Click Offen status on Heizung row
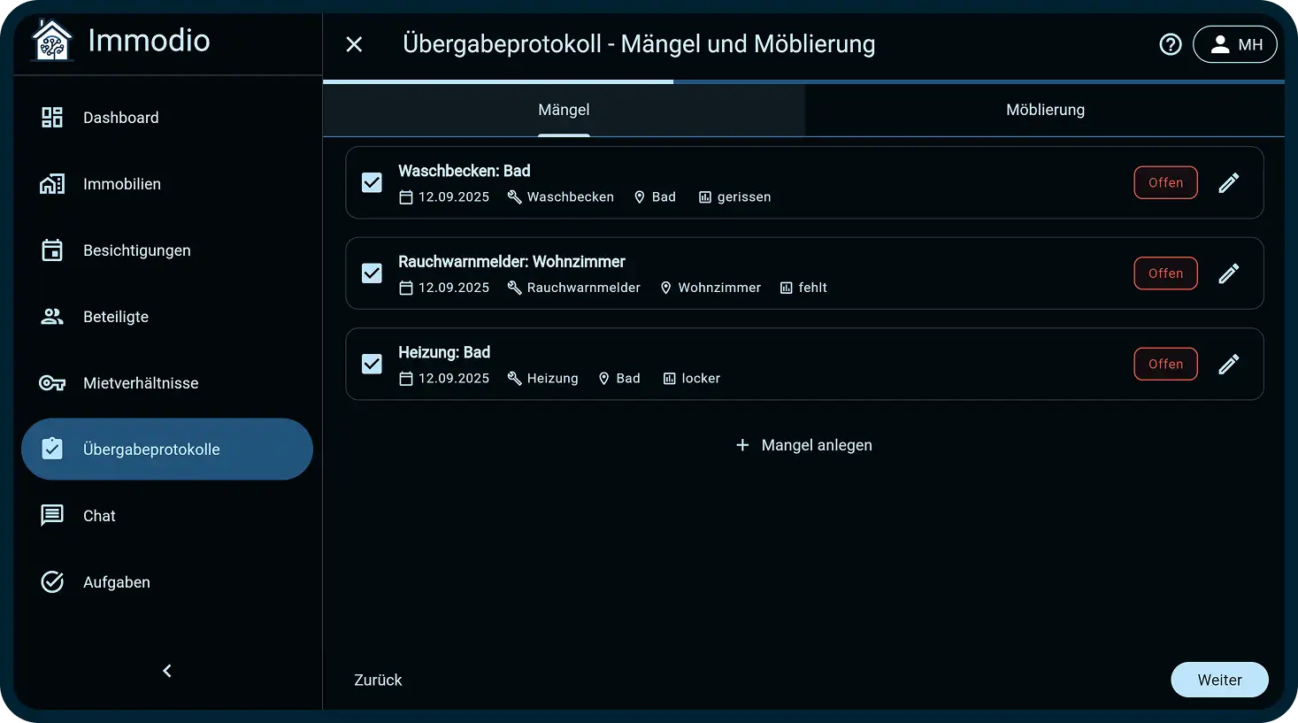 coord(1165,364)
